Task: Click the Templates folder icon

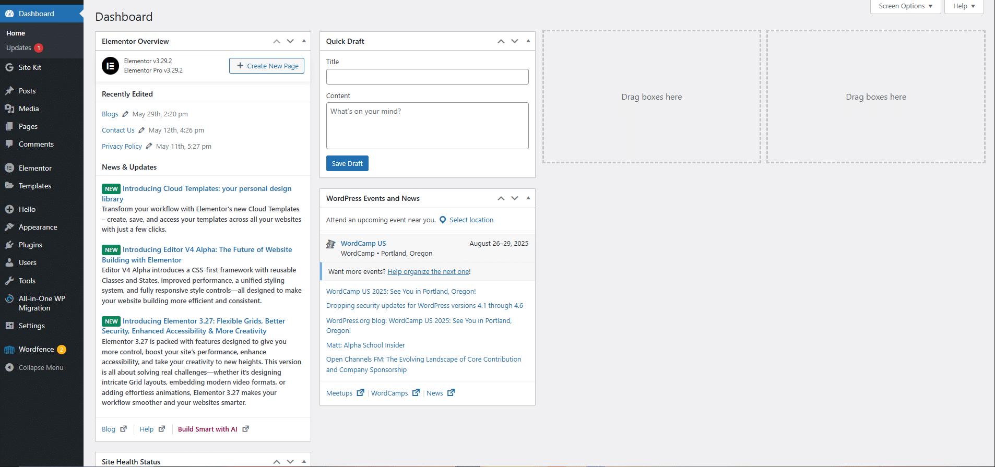Action: 9,186
